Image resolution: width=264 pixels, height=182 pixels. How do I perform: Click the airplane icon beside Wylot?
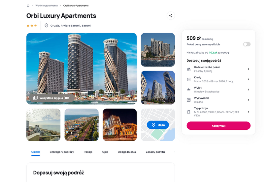point(189,90)
